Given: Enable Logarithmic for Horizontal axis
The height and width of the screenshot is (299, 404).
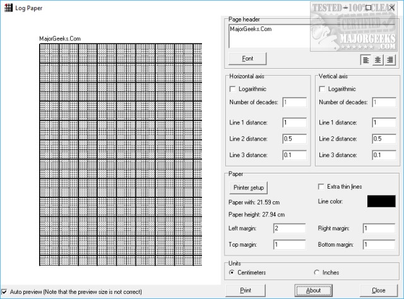Looking at the screenshot, I should click(x=232, y=89).
